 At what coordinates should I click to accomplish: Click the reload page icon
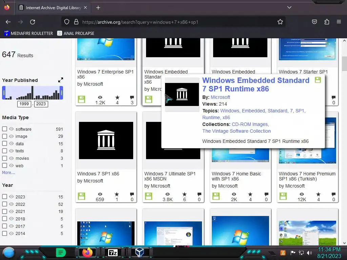[33, 22]
